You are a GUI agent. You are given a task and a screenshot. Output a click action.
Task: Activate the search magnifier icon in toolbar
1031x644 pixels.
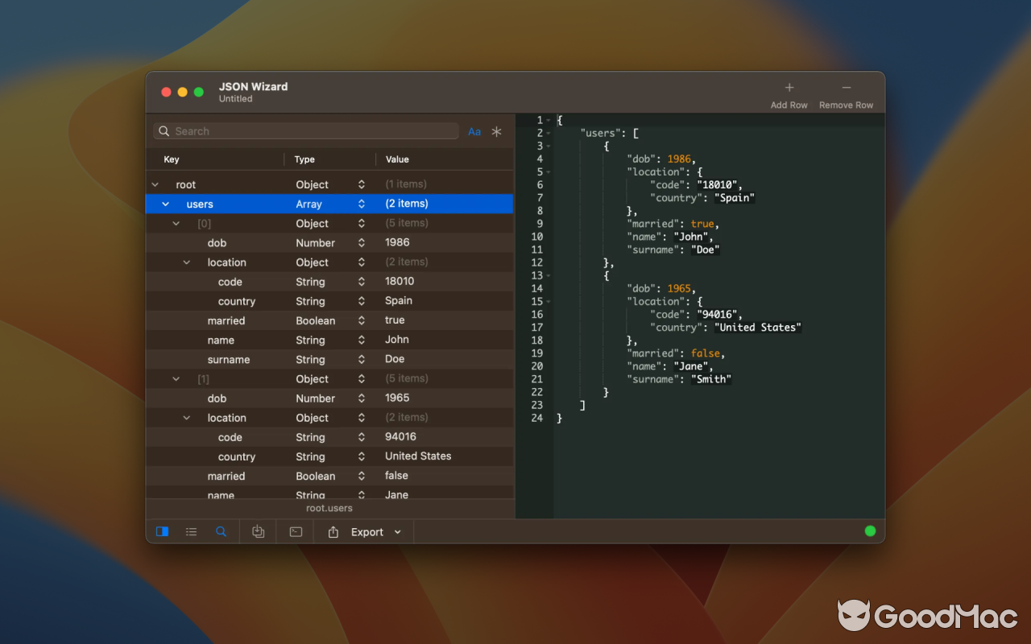[222, 531]
